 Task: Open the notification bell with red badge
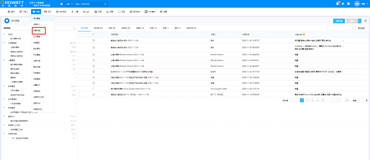(x=338, y=4)
